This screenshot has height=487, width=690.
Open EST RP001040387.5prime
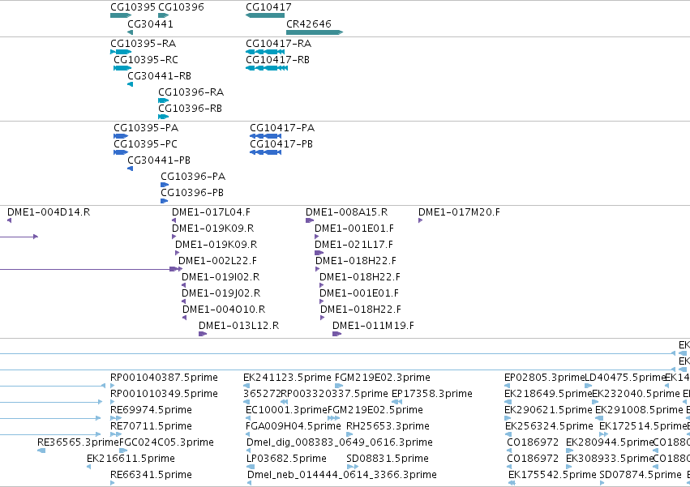[164, 378]
